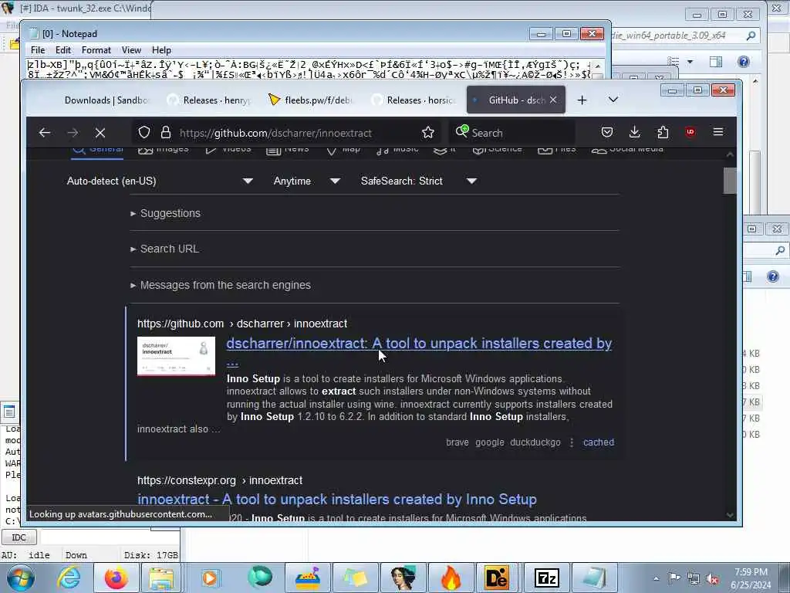
Task: Click the Firefox Search box
Action: pos(511,133)
